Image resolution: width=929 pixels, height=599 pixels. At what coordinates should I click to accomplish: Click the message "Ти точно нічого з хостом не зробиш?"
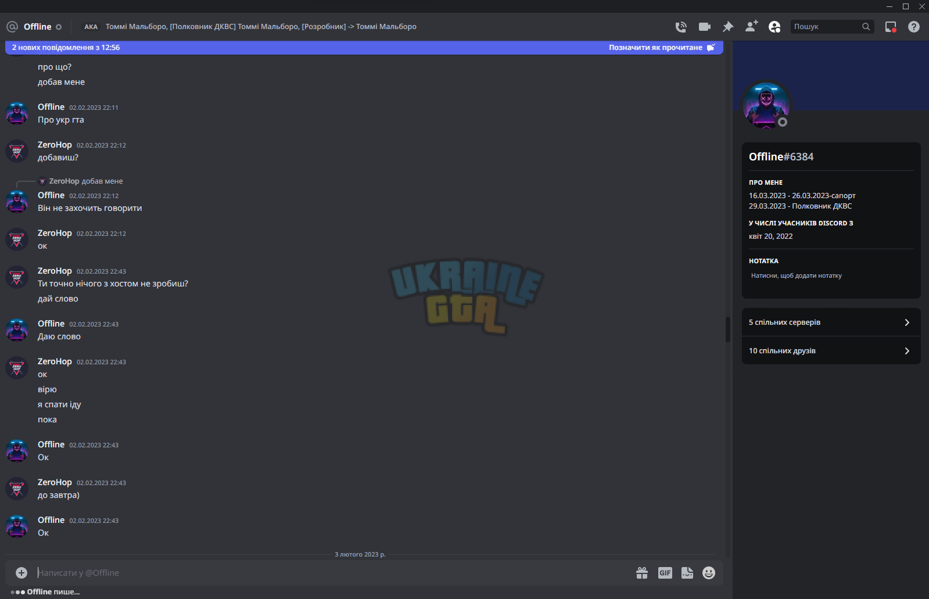(x=113, y=284)
